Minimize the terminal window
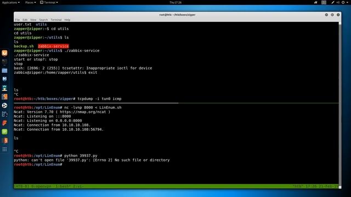Image resolution: width=351 pixels, height=197 pixels. (326, 15)
